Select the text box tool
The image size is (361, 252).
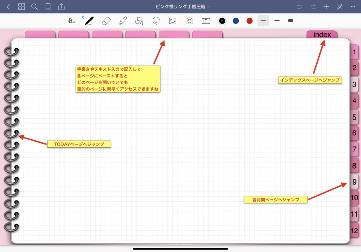(206, 20)
